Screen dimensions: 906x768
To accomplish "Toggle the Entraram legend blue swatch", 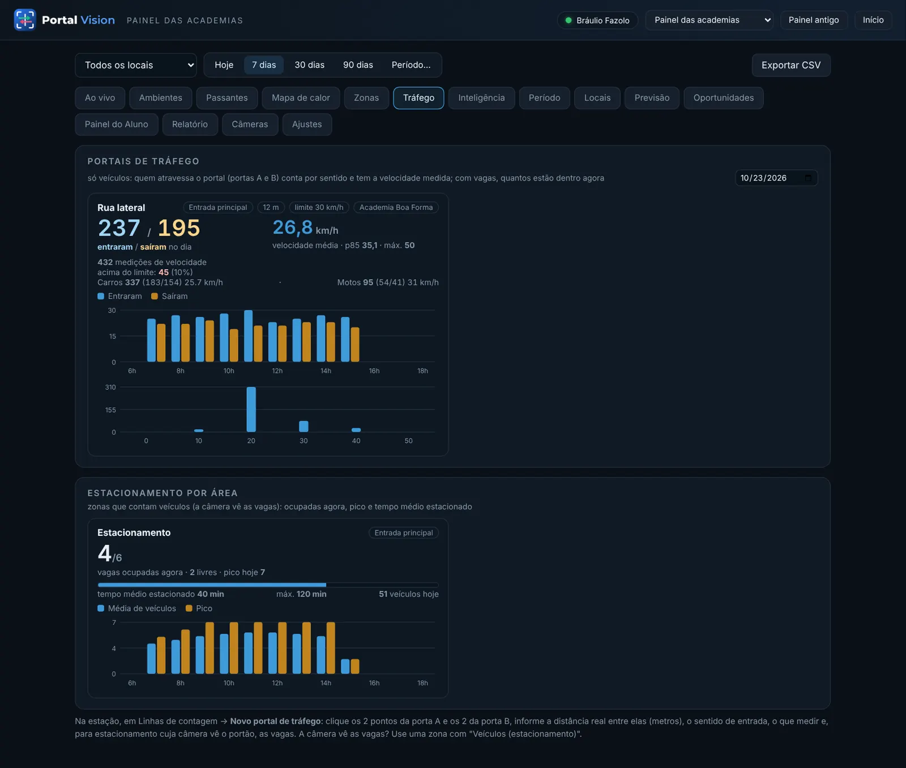I will pos(101,296).
